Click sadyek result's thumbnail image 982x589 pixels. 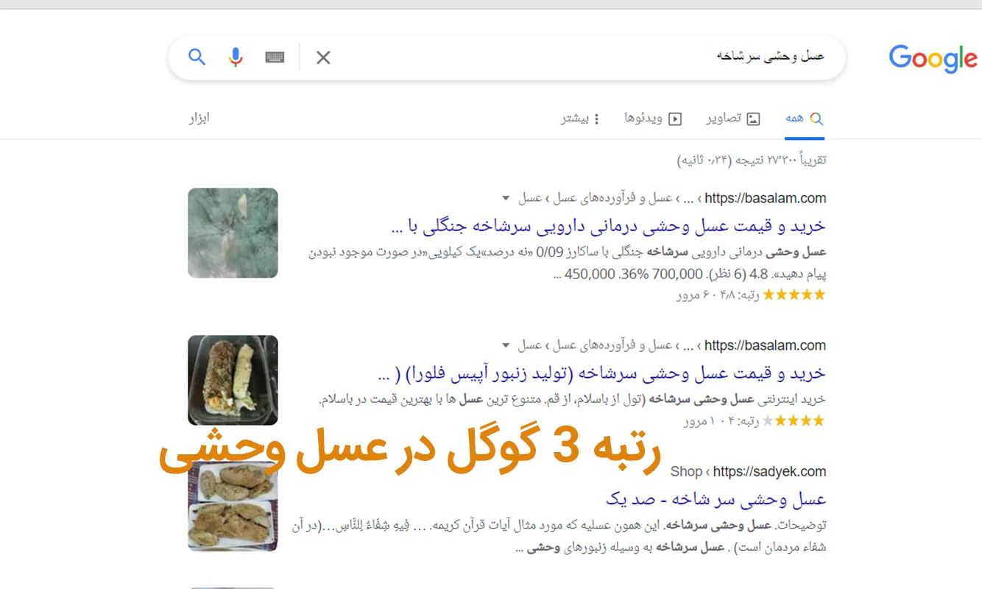[x=233, y=507]
